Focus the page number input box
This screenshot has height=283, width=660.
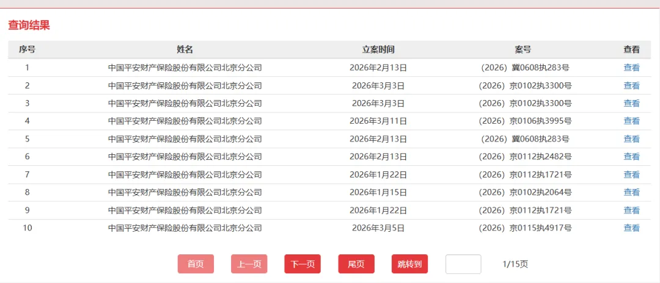[463, 264]
